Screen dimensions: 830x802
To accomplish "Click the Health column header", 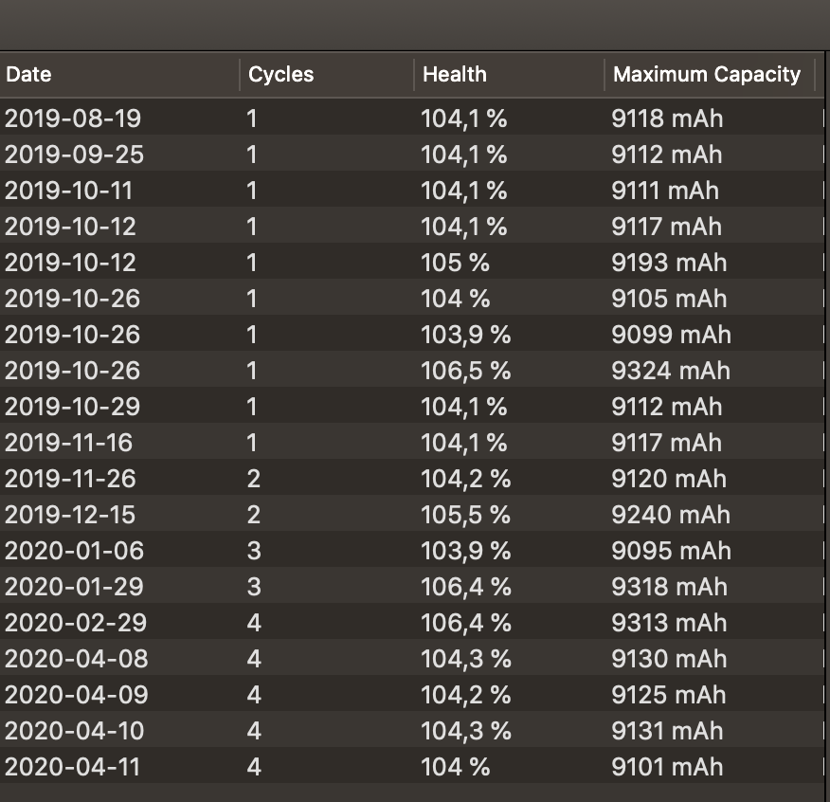I will (509, 75).
